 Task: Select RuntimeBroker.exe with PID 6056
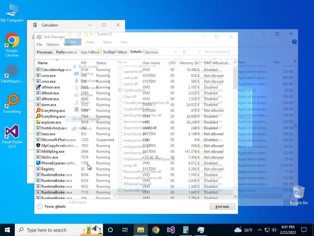click(x=134, y=175)
